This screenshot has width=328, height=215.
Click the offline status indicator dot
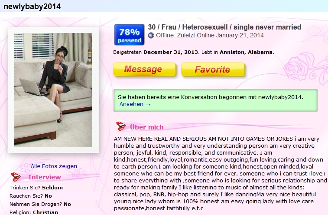tap(151, 36)
